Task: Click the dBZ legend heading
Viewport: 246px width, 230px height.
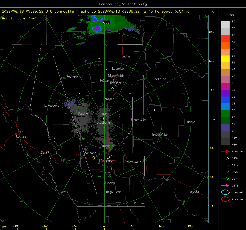Action: click(x=232, y=14)
